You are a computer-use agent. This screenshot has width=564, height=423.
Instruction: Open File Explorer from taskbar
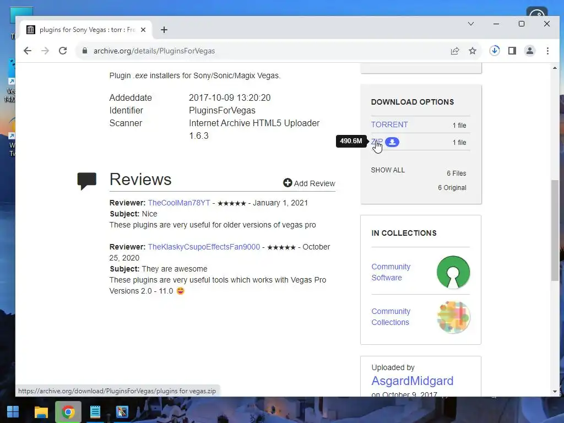point(41,412)
